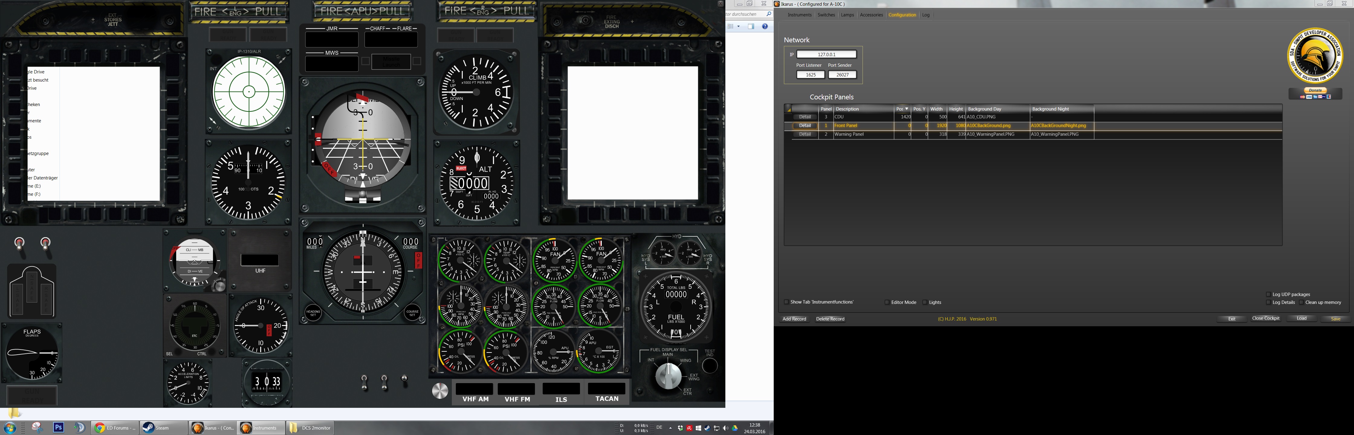Click the help icon in Explorer window
This screenshot has height=435, width=1354.
coord(765,26)
